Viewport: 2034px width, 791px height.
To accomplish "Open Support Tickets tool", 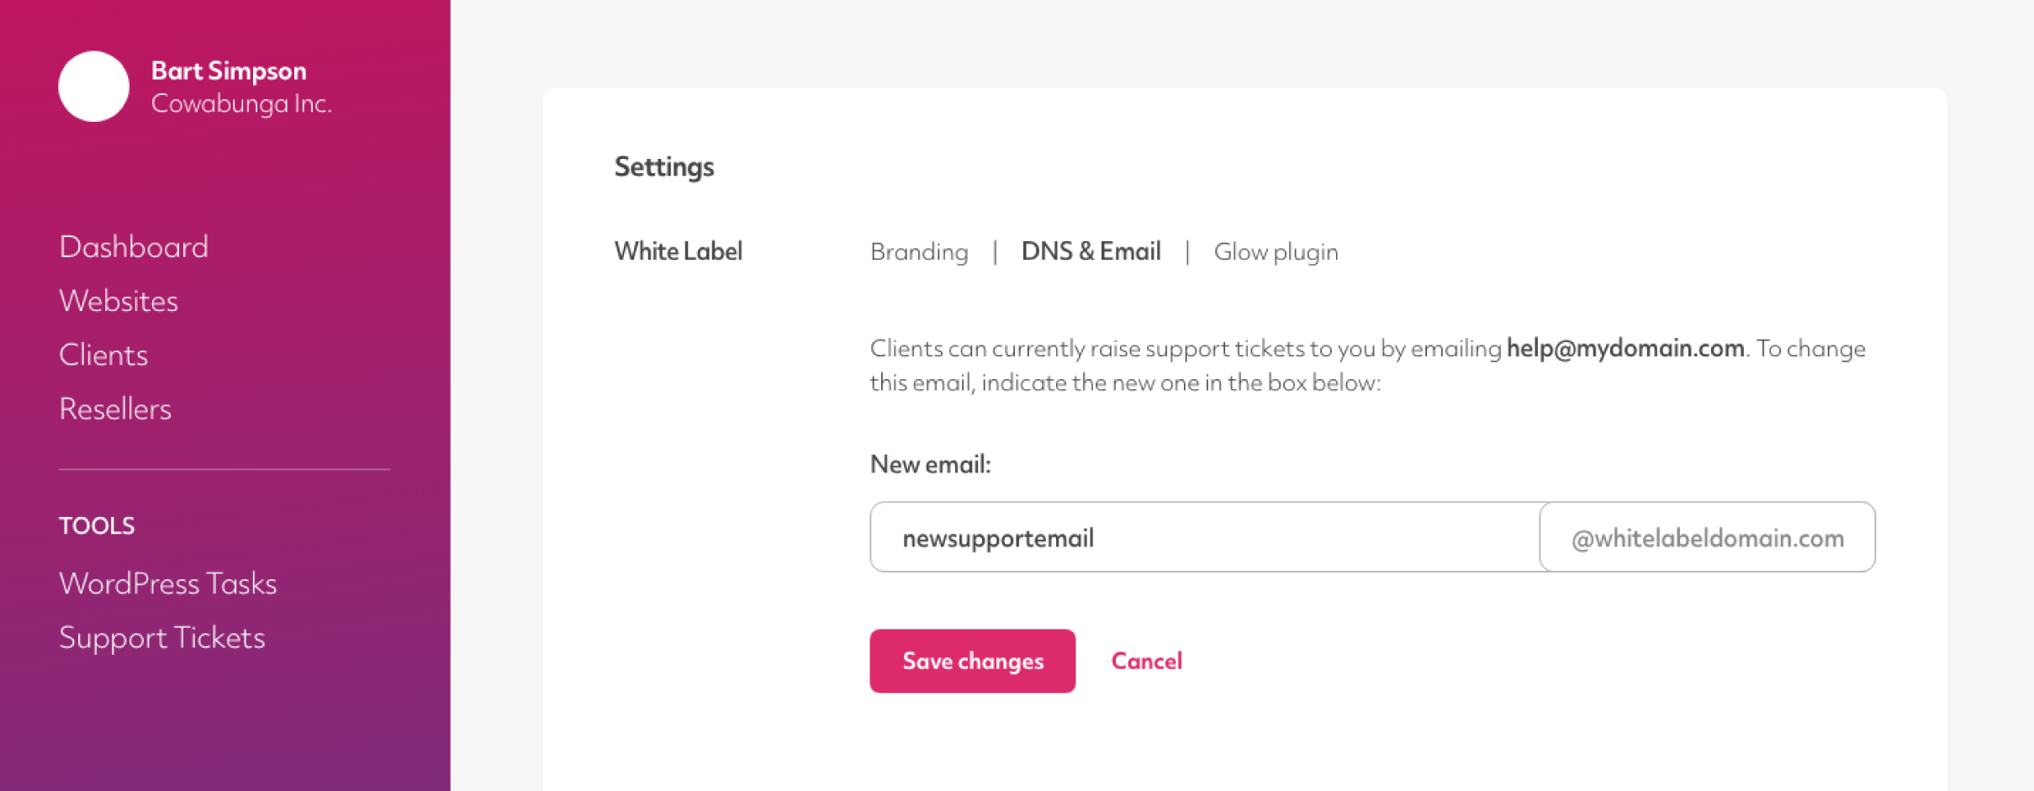I will point(162,638).
